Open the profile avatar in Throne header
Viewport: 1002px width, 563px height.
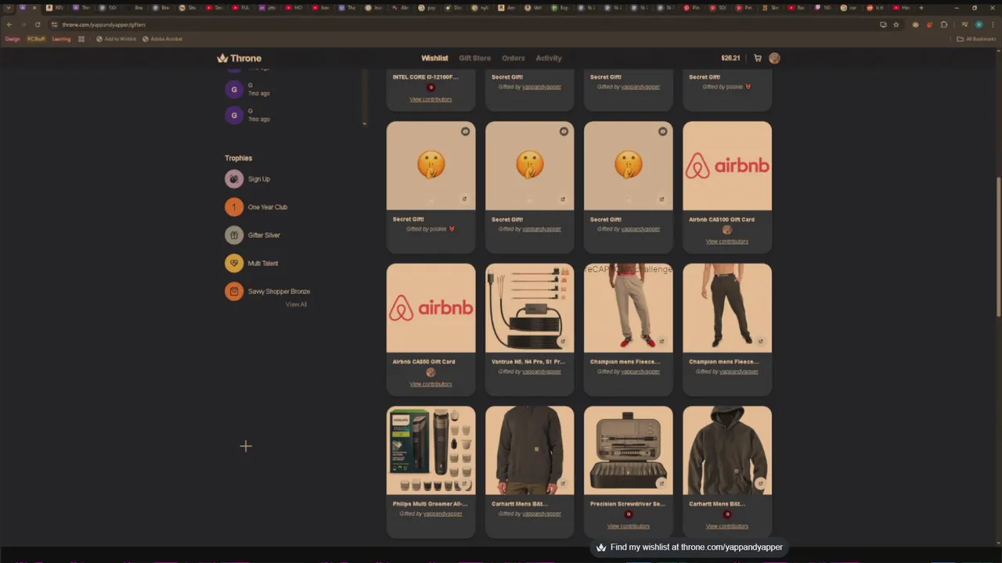click(x=774, y=58)
